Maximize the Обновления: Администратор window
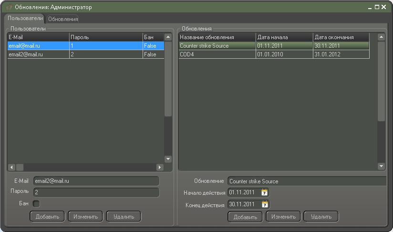 (x=377, y=7)
